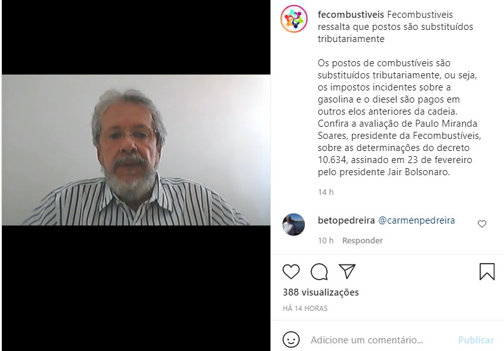Click the 14 h caption timestamp
The height and width of the screenshot is (351, 504).
point(326,192)
